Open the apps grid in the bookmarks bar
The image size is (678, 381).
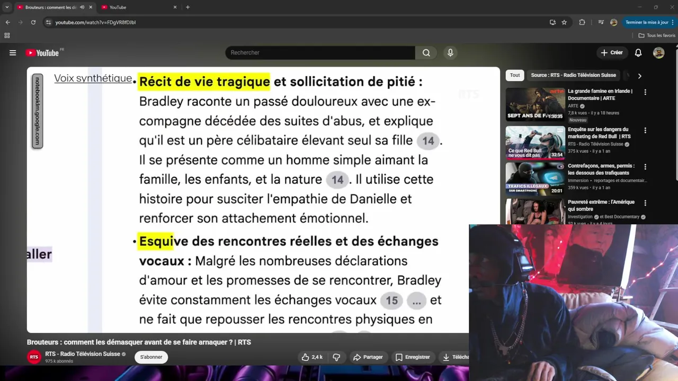[7, 35]
